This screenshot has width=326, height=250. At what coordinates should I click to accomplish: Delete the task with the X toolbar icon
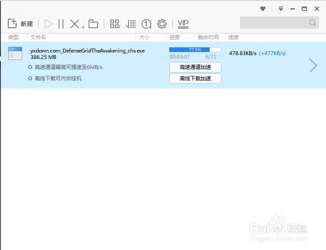[75, 24]
